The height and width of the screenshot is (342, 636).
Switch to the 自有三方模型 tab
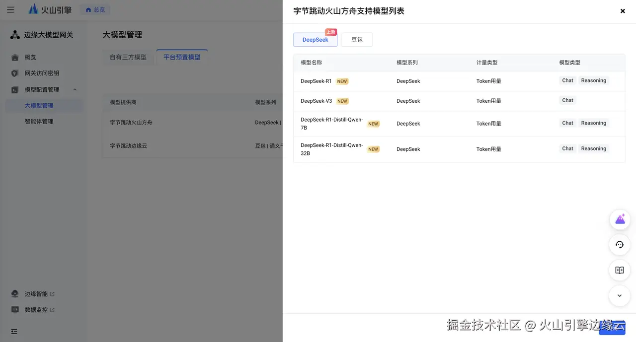(x=128, y=57)
